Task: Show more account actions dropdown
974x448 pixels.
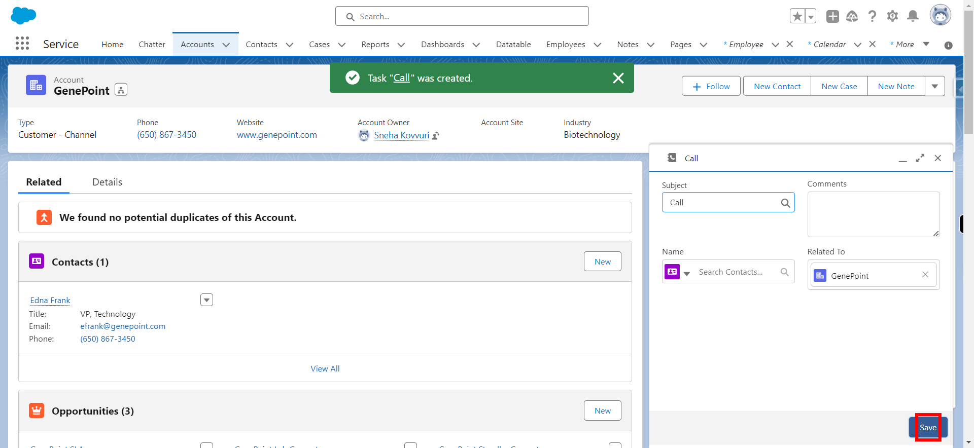Action: pos(935,86)
